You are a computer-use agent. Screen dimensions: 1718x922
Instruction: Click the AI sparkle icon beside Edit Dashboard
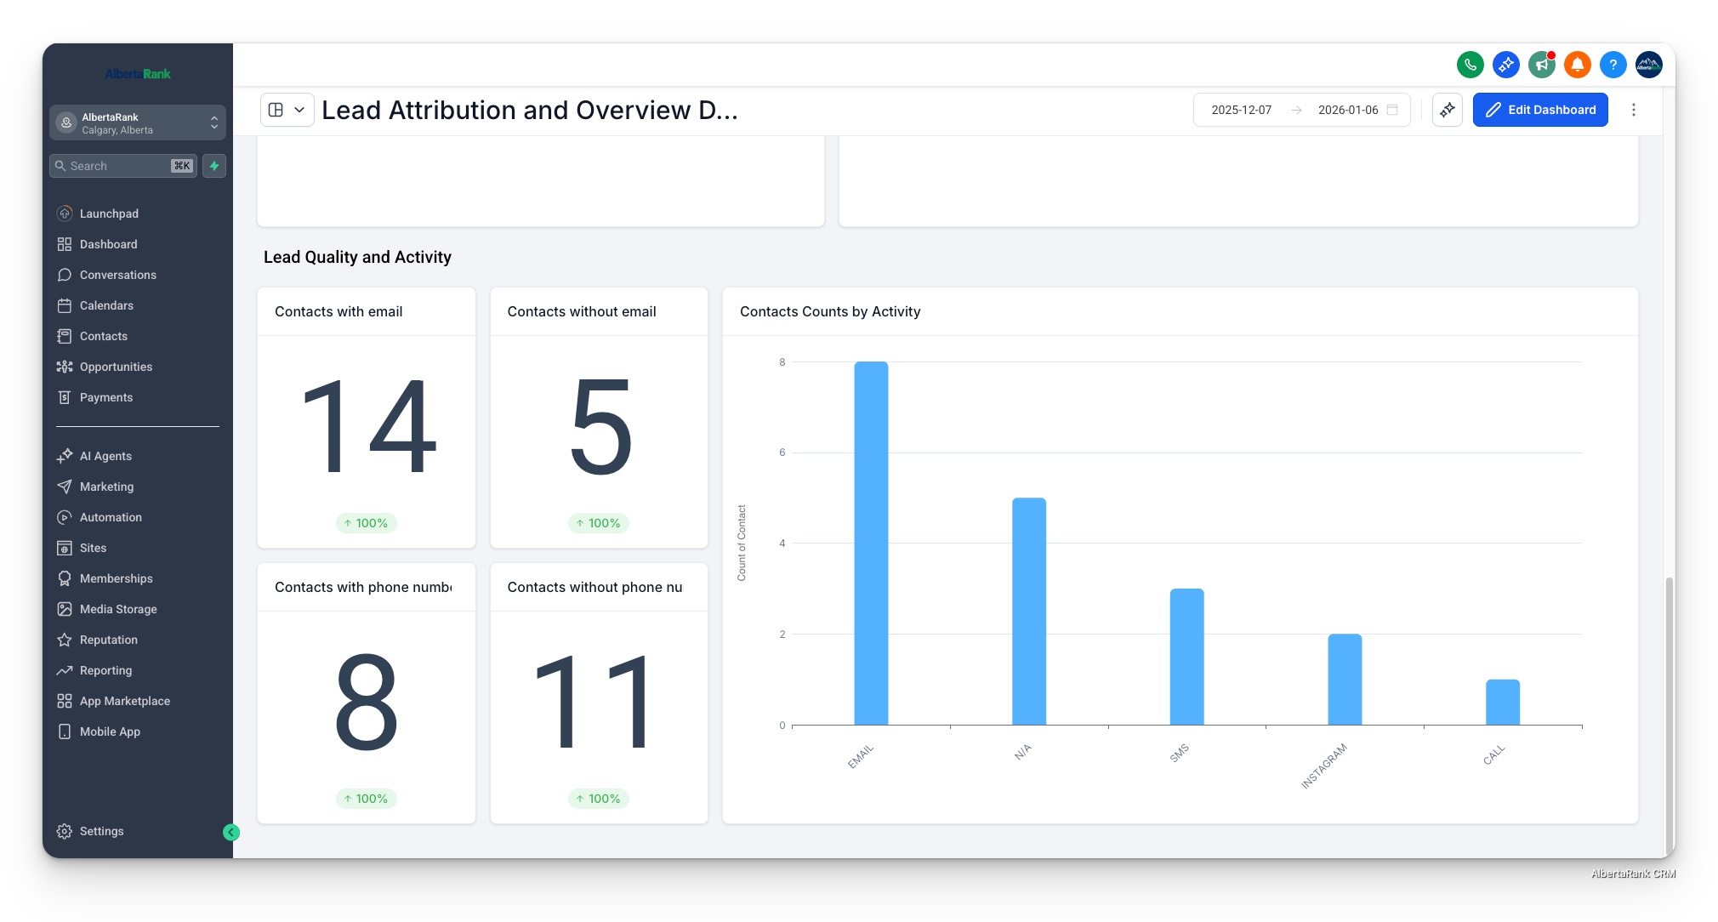coord(1447,110)
